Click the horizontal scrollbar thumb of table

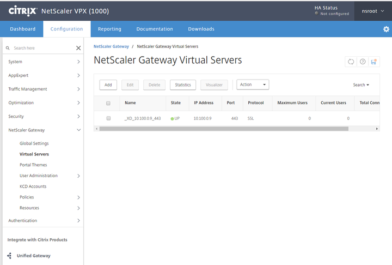224,129
